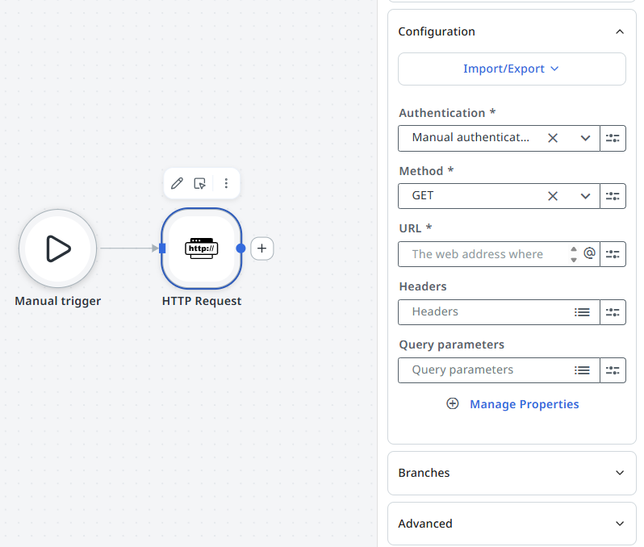This screenshot has height=547, width=644.
Task: Select the Manual trigger play node
Action: click(58, 248)
